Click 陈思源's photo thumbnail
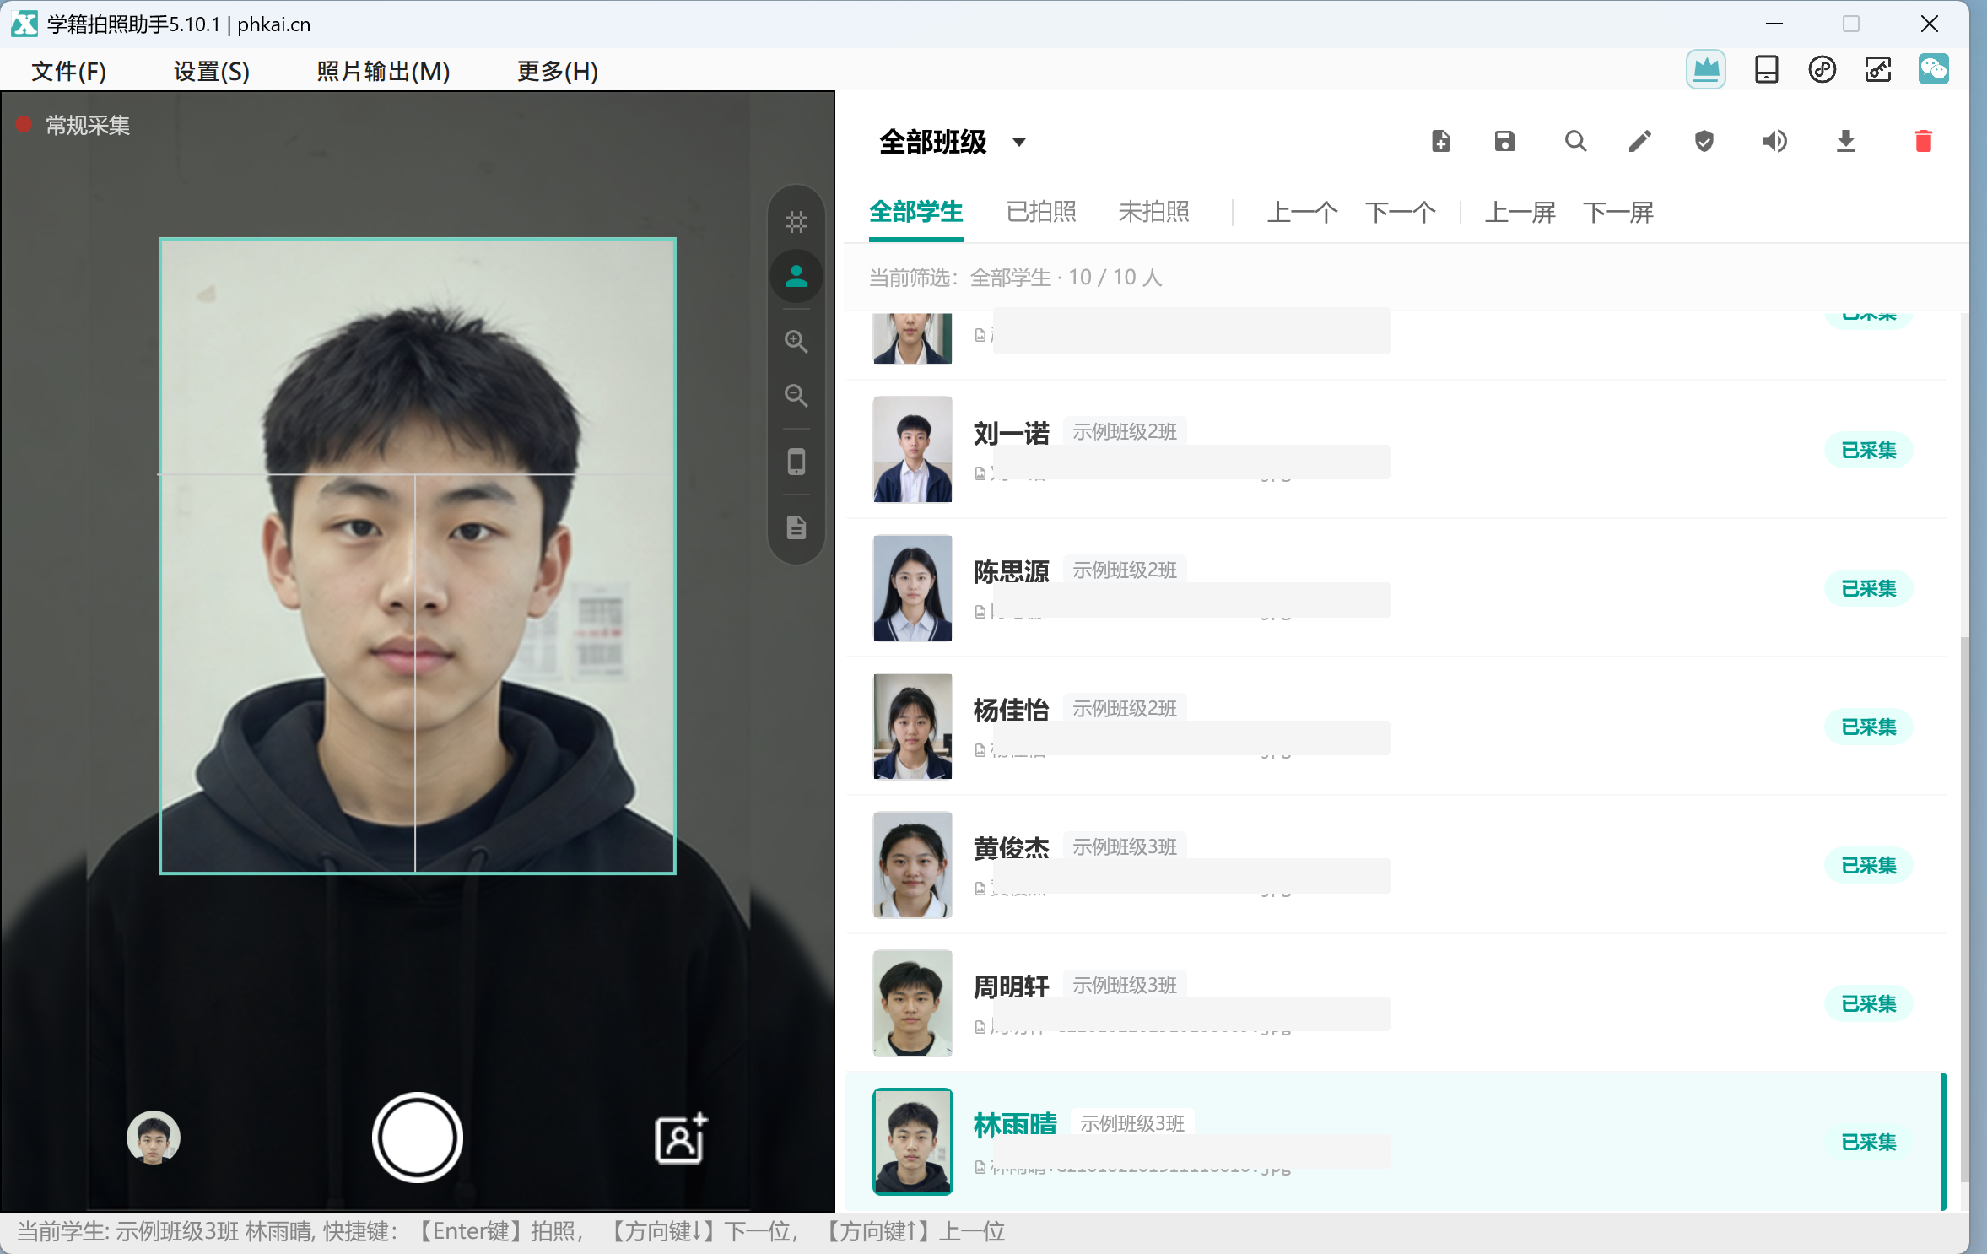Viewport: 1987px width, 1254px height. click(x=912, y=587)
